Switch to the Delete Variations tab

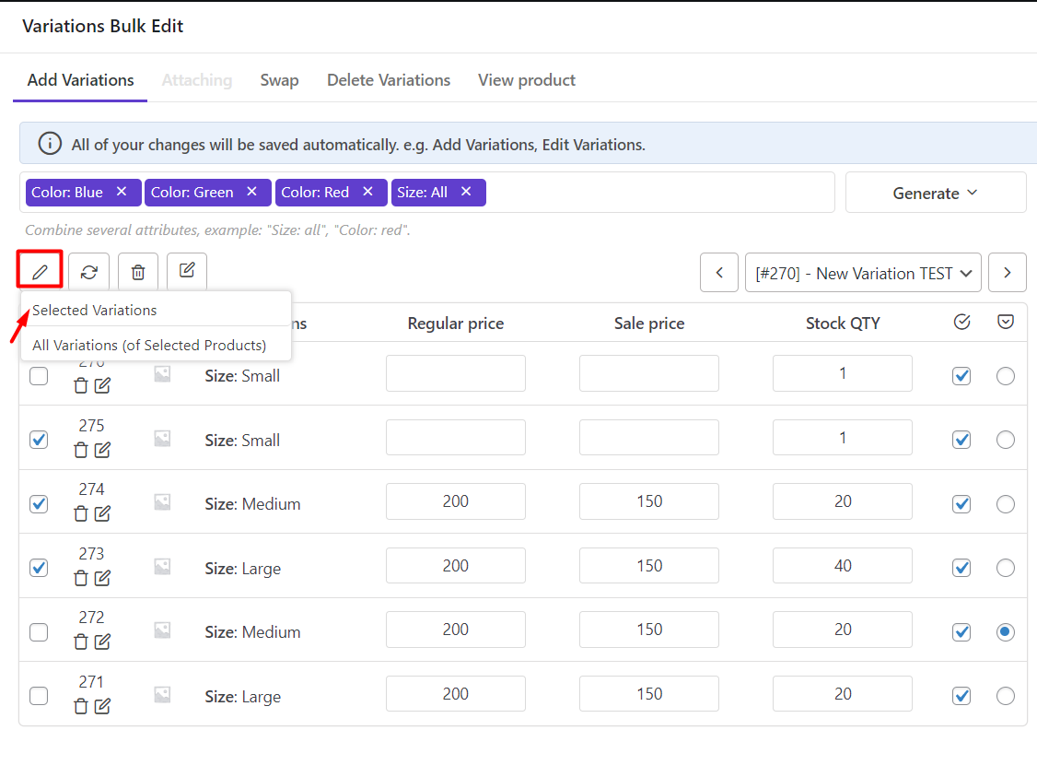pos(388,80)
